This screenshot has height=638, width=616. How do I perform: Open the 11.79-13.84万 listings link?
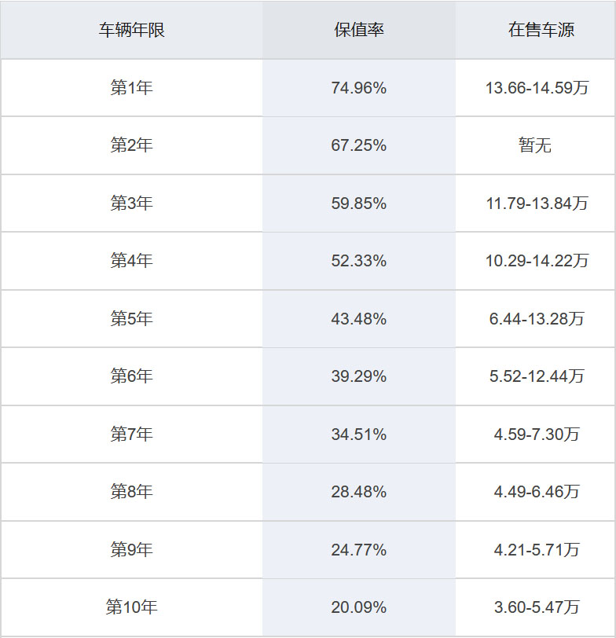(x=537, y=203)
